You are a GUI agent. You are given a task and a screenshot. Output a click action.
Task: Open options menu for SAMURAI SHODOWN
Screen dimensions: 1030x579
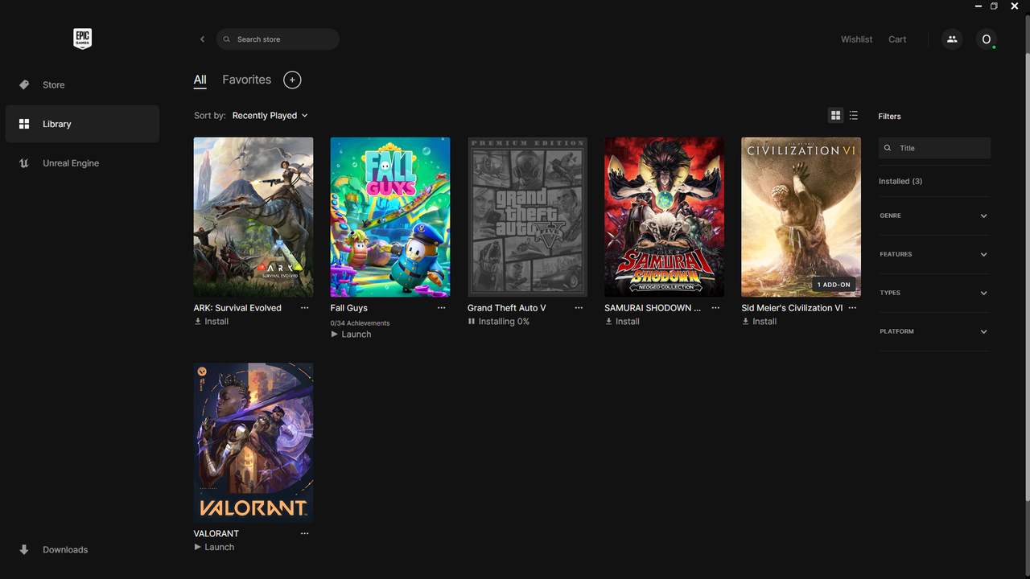[715, 308]
